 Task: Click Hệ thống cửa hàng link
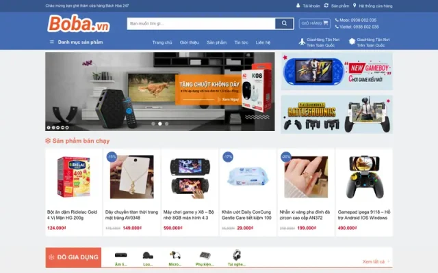click(x=376, y=6)
